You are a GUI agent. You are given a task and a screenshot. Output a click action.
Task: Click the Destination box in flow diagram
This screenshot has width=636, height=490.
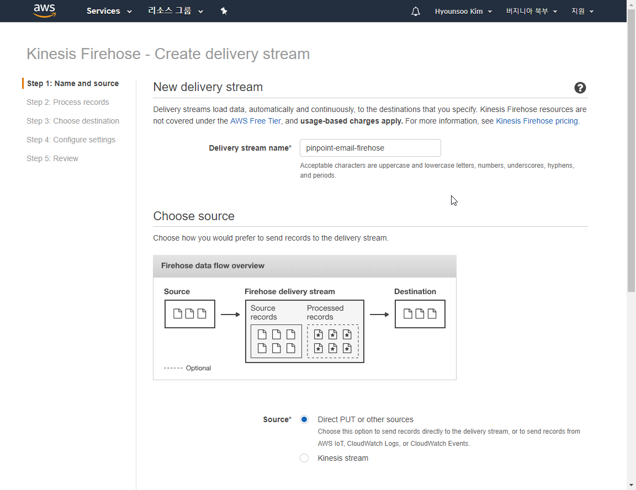coord(420,314)
